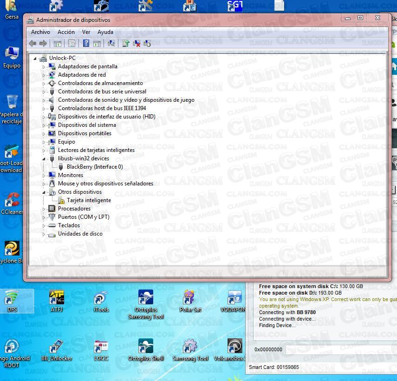Select the Teclados category

[x=69, y=225]
